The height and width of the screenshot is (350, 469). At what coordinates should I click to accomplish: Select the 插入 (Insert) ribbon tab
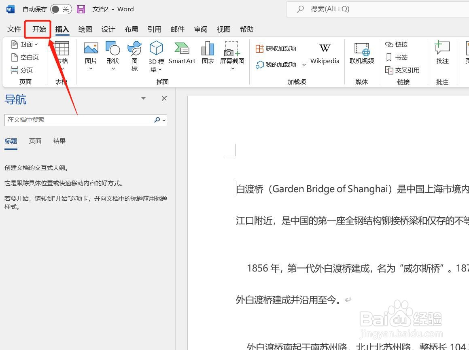coord(62,29)
